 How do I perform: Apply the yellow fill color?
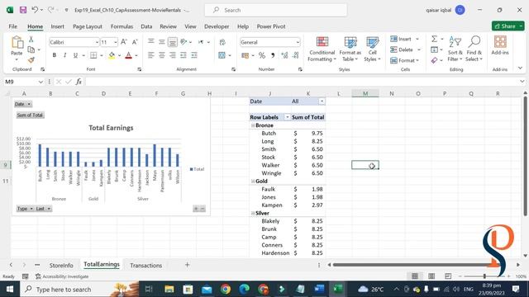tap(112, 55)
